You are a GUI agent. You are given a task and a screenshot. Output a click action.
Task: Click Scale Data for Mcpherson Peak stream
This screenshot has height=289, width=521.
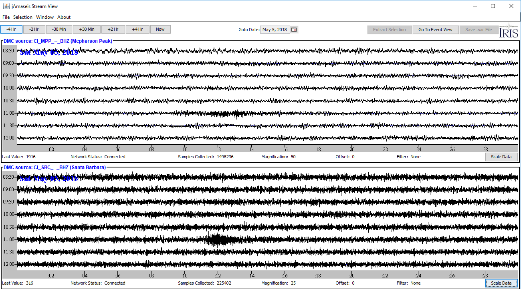(x=501, y=157)
